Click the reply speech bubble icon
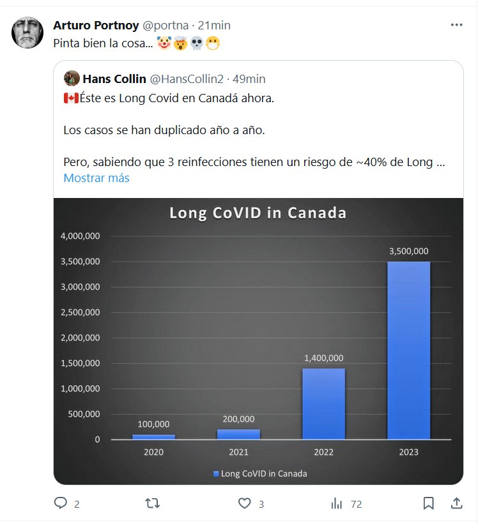478x525 pixels. [61, 503]
